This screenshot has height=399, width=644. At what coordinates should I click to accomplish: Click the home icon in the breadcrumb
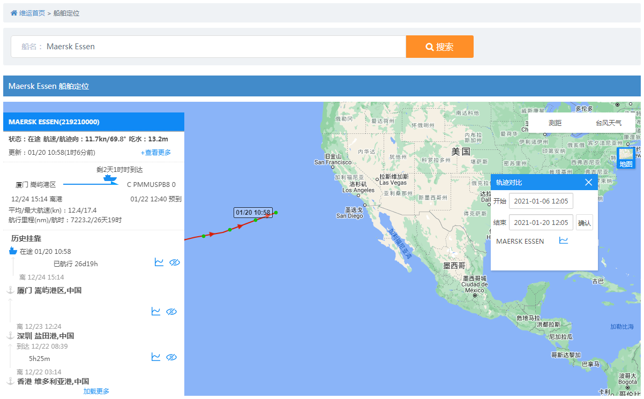tap(14, 13)
